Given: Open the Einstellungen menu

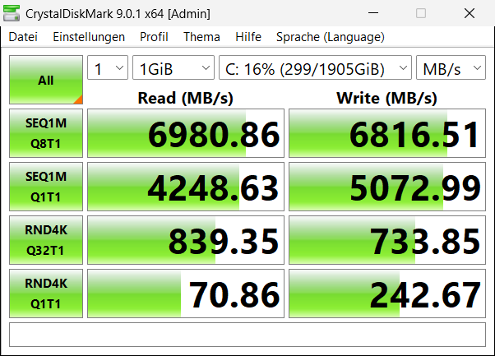Looking at the screenshot, I should 89,37.
